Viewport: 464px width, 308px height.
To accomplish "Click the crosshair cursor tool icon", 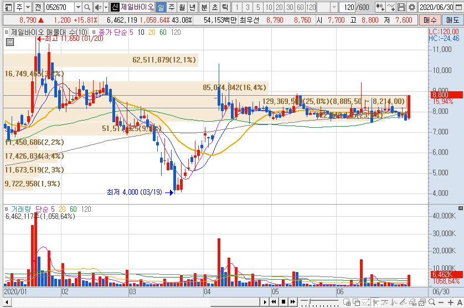I will pyautogui.click(x=375, y=302).
